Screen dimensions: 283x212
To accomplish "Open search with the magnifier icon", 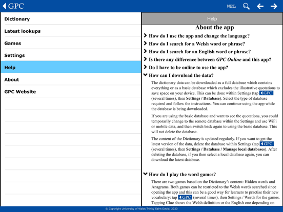I will click(x=246, y=6).
